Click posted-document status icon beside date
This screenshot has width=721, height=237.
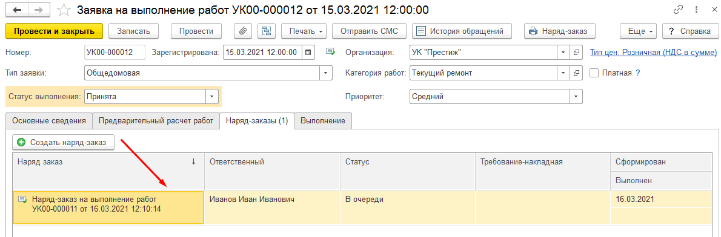click(x=330, y=52)
